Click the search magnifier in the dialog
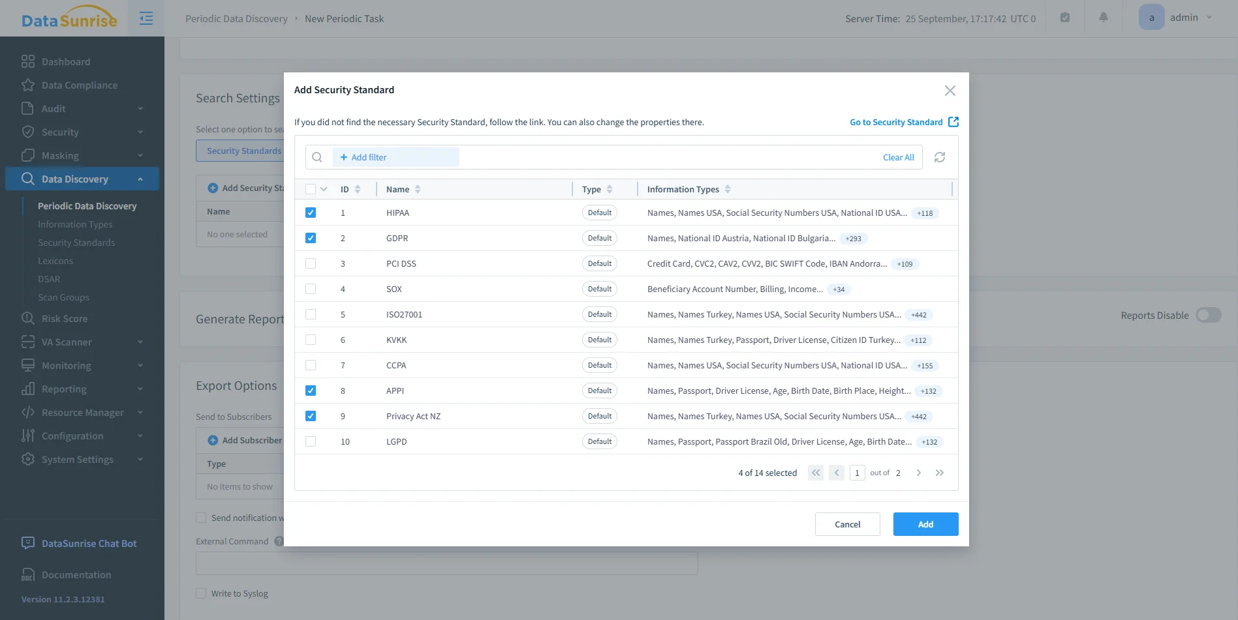This screenshot has width=1238, height=620. (x=317, y=157)
